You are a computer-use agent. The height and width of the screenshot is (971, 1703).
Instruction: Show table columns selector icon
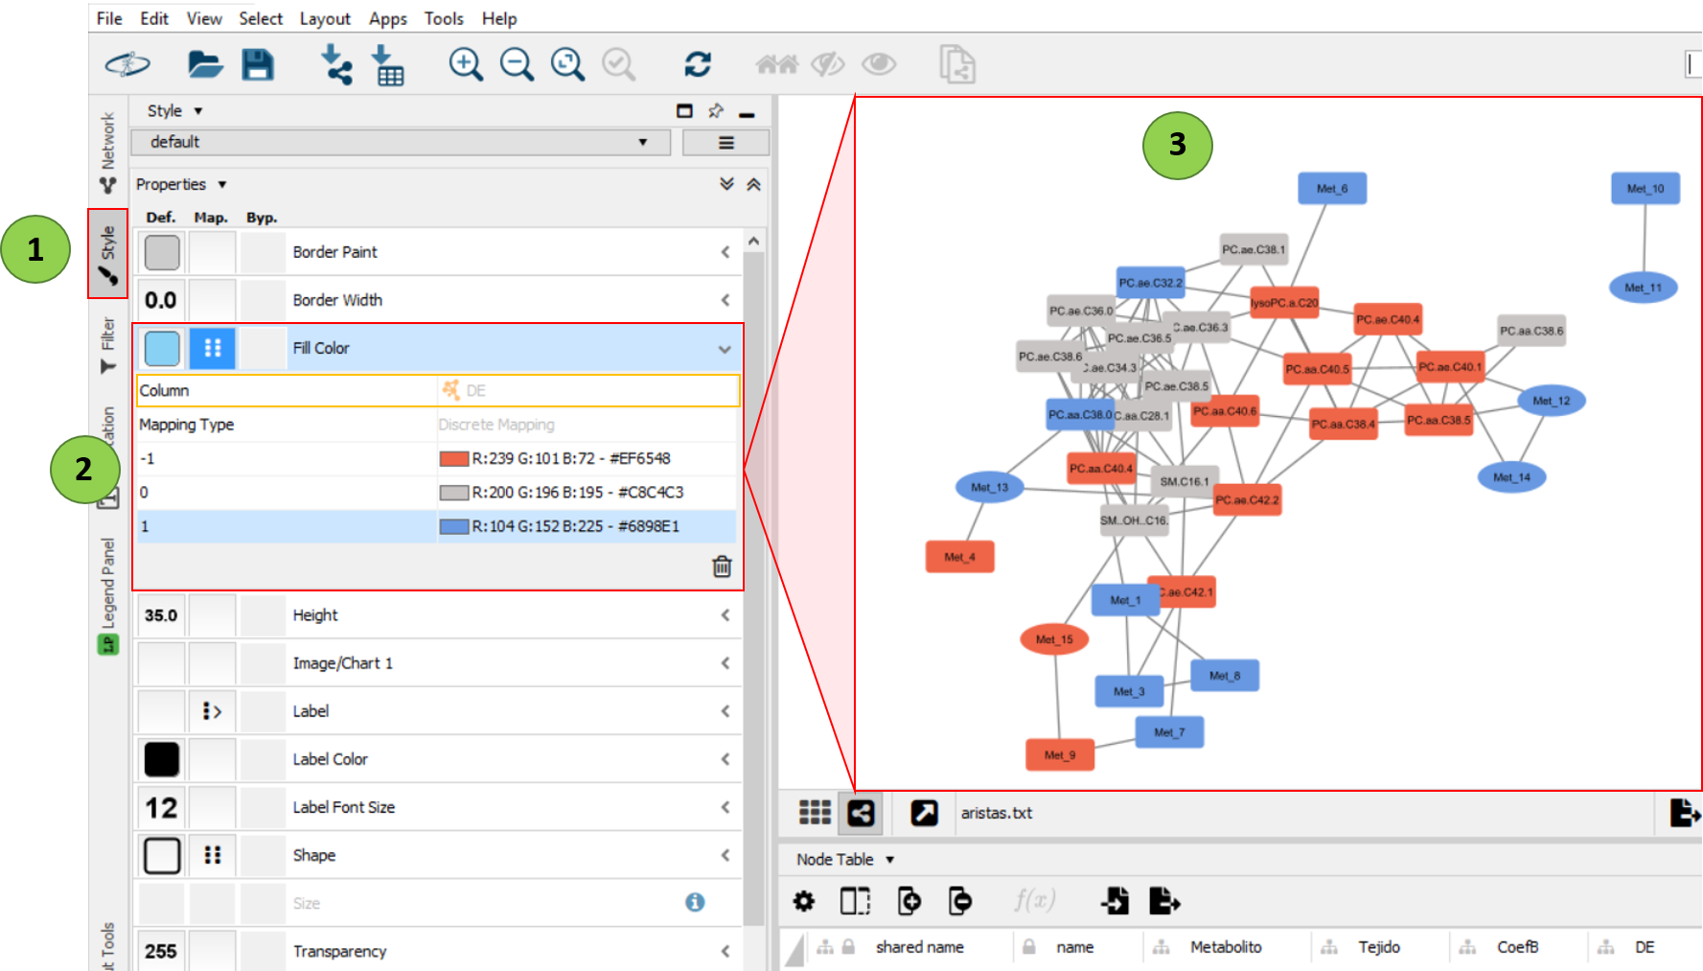[x=855, y=901]
